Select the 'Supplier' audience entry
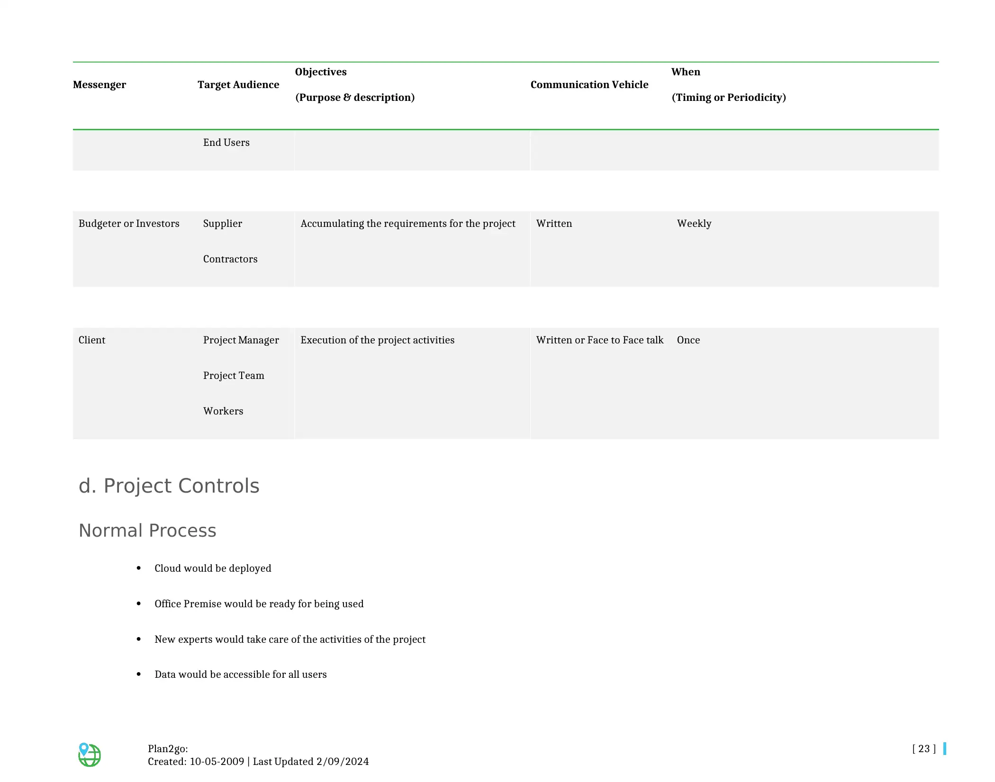The image size is (995, 782). point(223,224)
